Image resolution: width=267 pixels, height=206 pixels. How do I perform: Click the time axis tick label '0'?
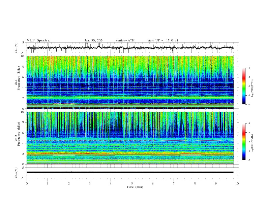click(x=27, y=183)
